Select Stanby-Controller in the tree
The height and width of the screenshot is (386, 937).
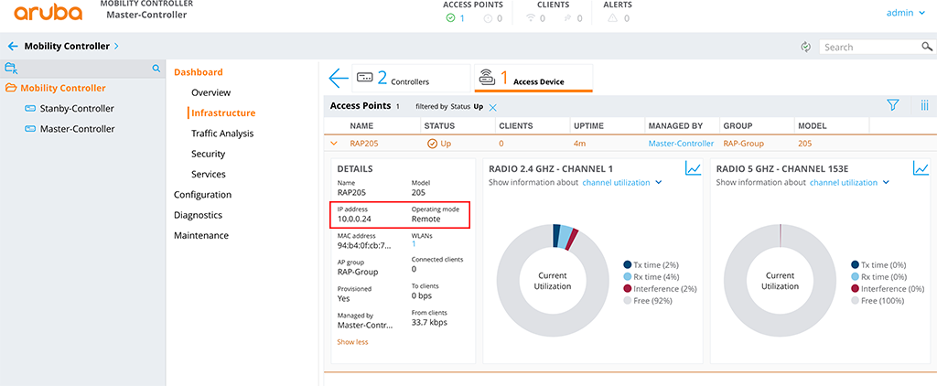(x=77, y=109)
